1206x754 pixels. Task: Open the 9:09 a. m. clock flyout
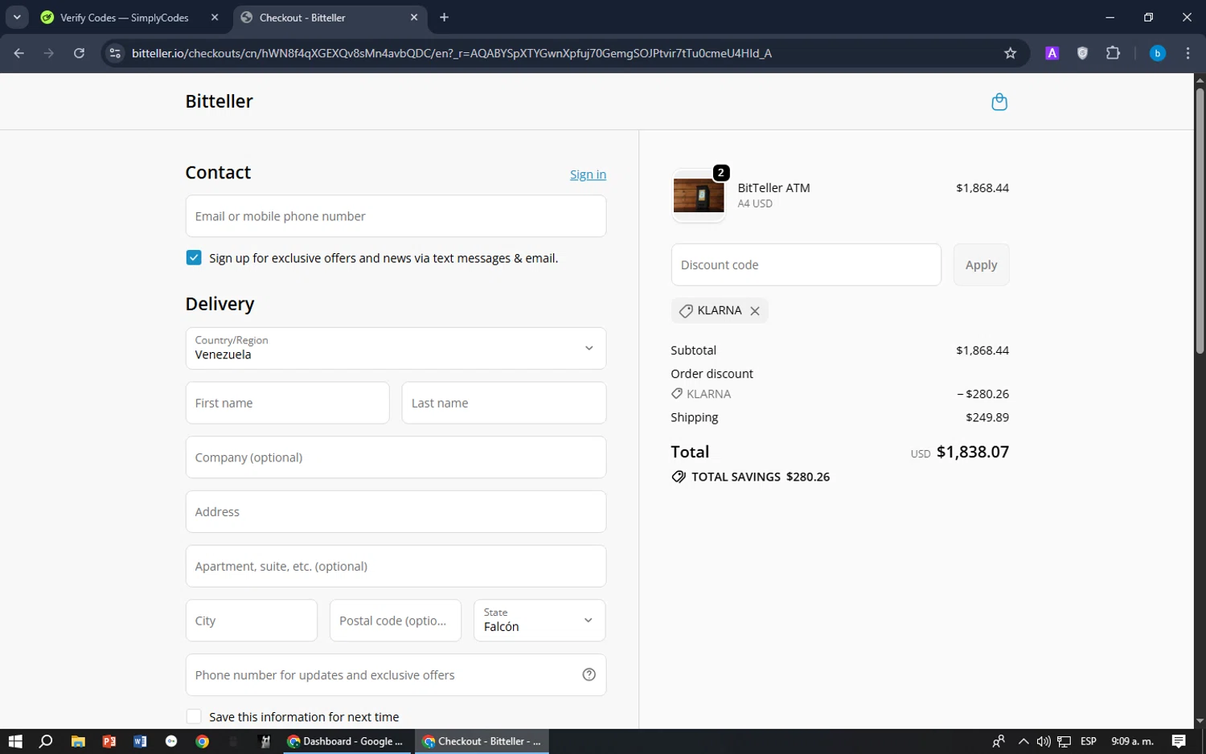tap(1132, 741)
